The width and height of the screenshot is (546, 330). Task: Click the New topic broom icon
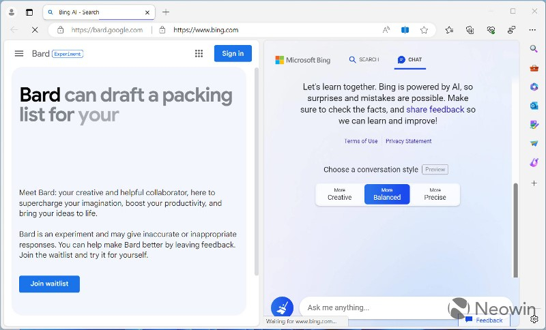click(282, 307)
